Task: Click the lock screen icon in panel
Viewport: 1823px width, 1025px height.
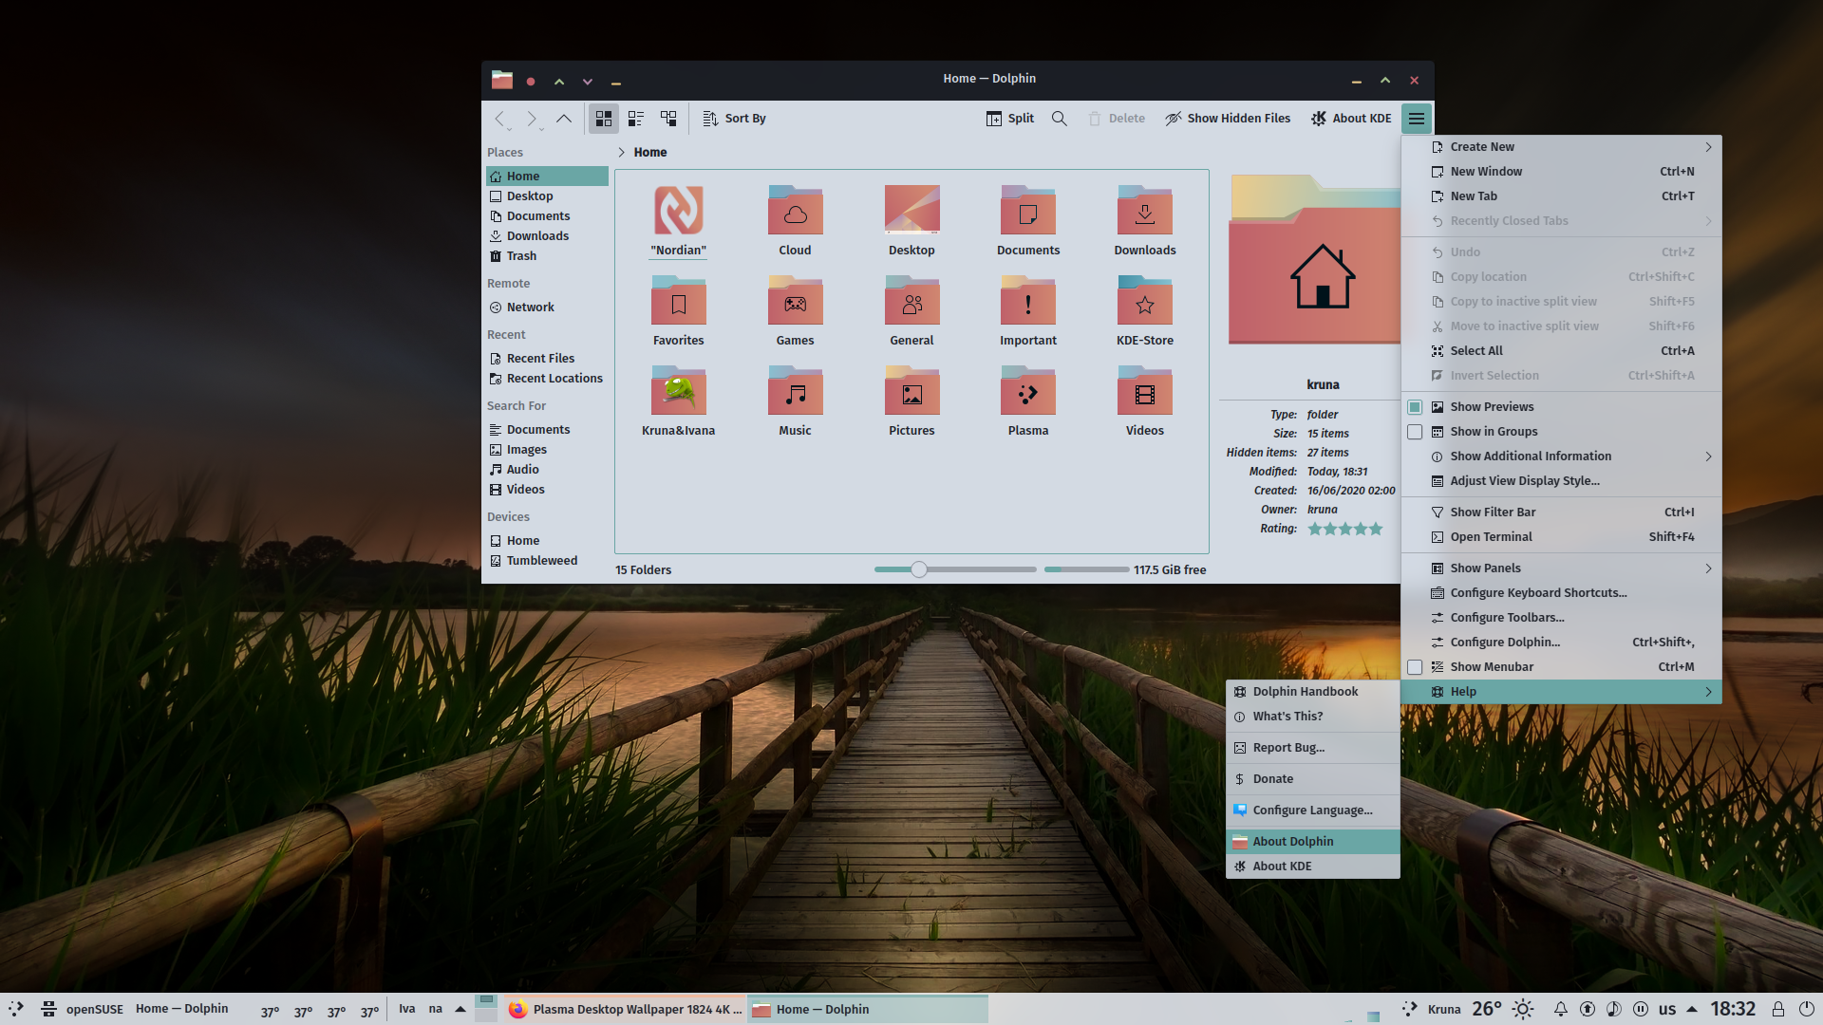Action: coord(1778,1009)
